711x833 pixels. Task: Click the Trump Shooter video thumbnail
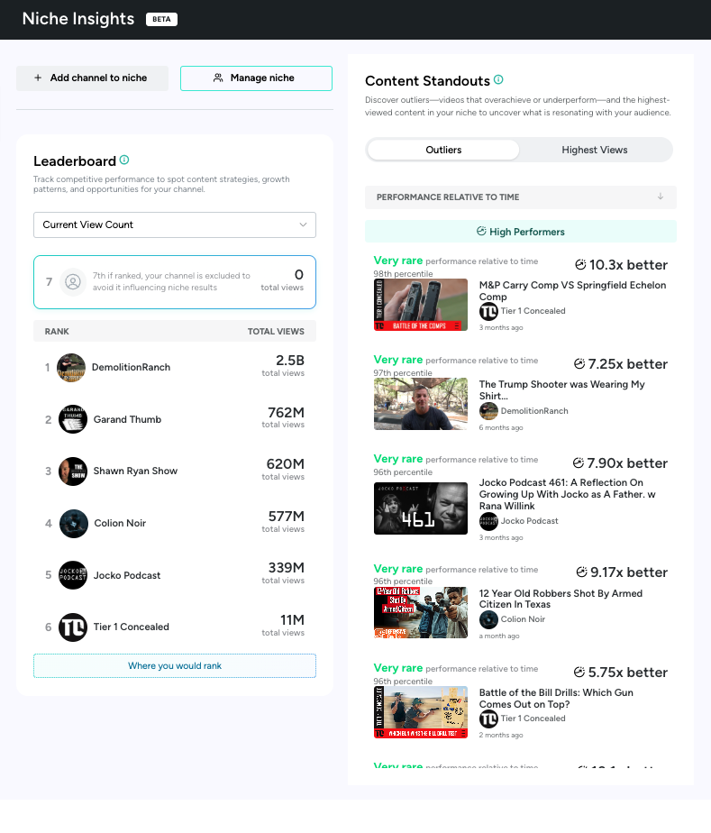[421, 404]
